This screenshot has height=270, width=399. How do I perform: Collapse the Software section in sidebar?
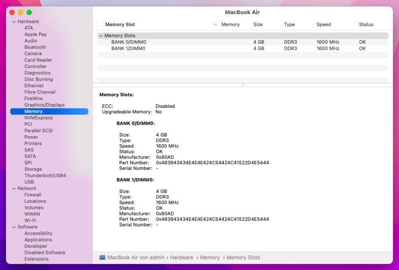(14, 227)
